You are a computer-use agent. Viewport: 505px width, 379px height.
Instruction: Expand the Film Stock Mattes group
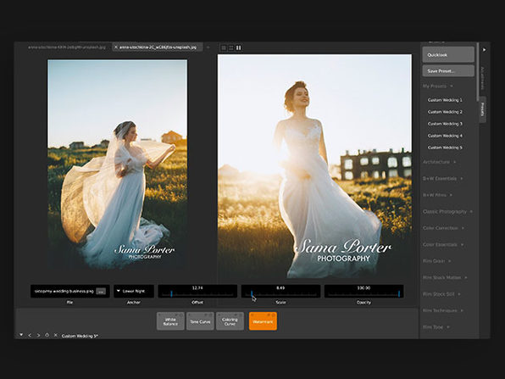pos(445,277)
